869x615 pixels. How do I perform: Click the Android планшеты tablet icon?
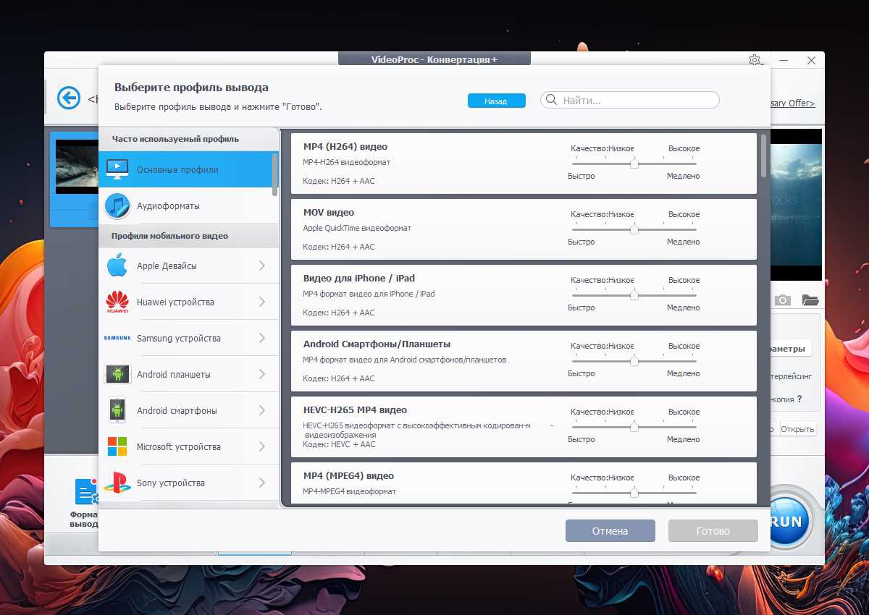tap(117, 374)
